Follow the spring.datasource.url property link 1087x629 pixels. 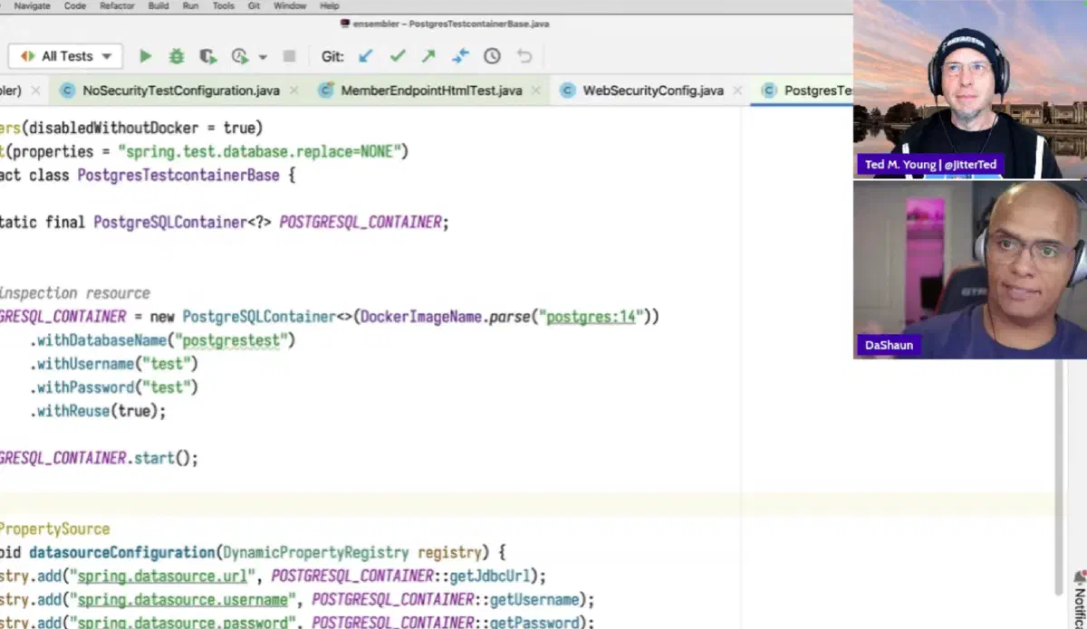pyautogui.click(x=160, y=576)
